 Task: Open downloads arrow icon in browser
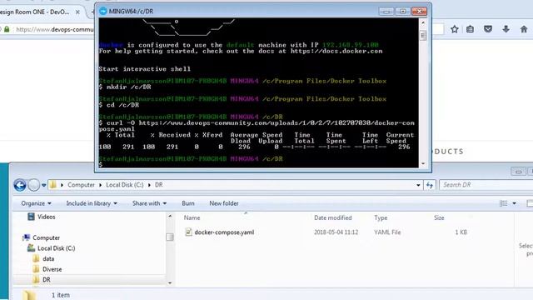[506, 29]
